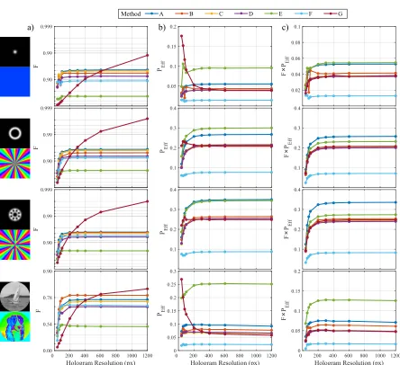Select the purple Method D legend entry

point(244,13)
